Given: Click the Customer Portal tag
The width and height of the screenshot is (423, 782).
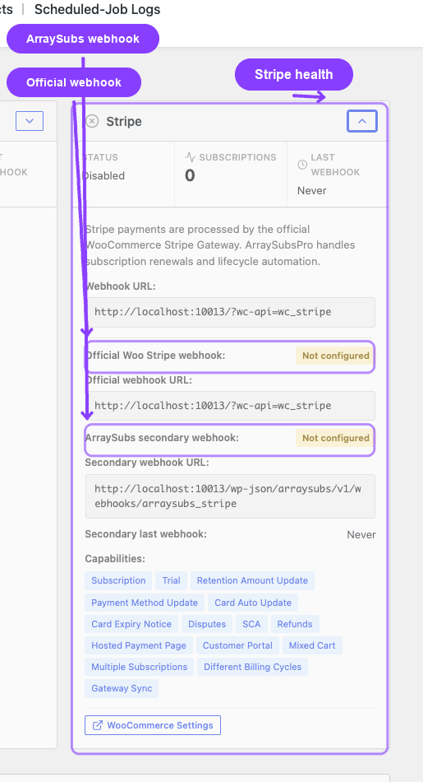Looking at the screenshot, I should click(237, 645).
